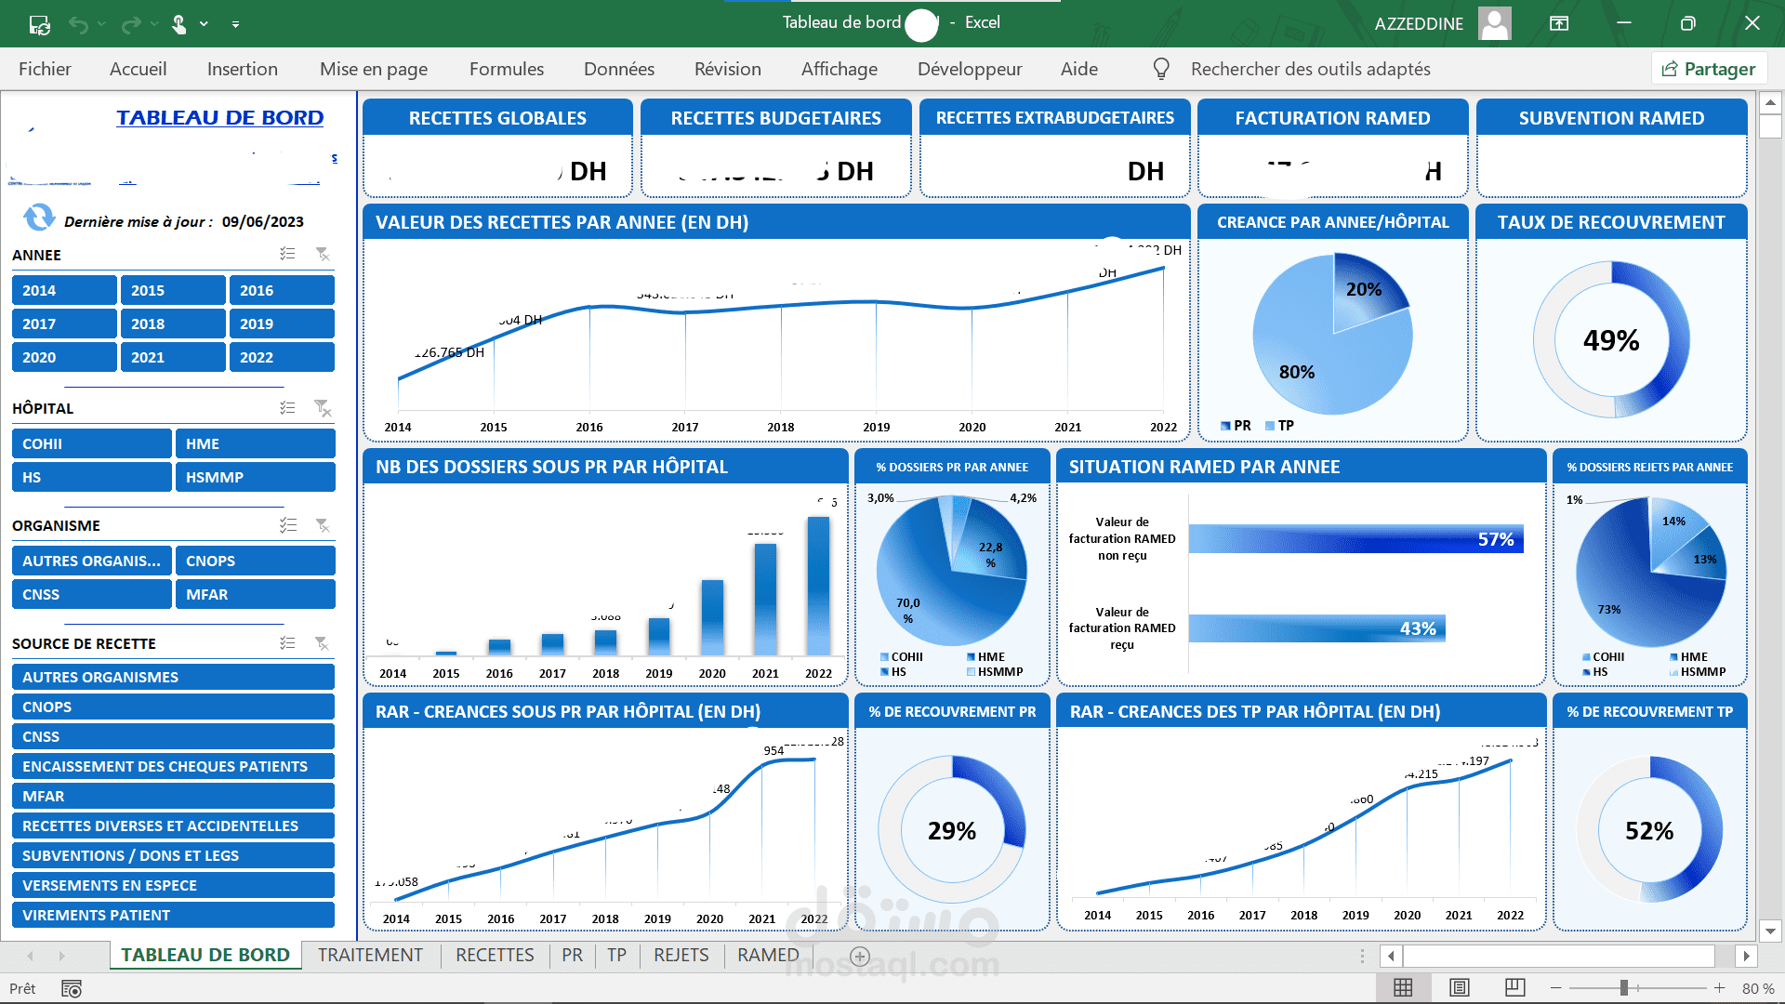The width and height of the screenshot is (1785, 1004).
Task: Open the Formules ribbon tab
Action: click(507, 69)
